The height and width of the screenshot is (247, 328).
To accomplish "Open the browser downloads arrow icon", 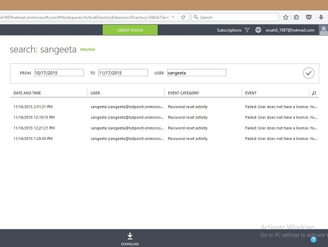I will (321, 17).
